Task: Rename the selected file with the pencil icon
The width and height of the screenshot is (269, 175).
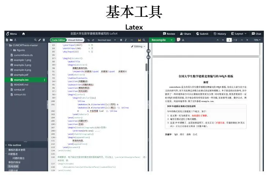Action: tap(40, 40)
